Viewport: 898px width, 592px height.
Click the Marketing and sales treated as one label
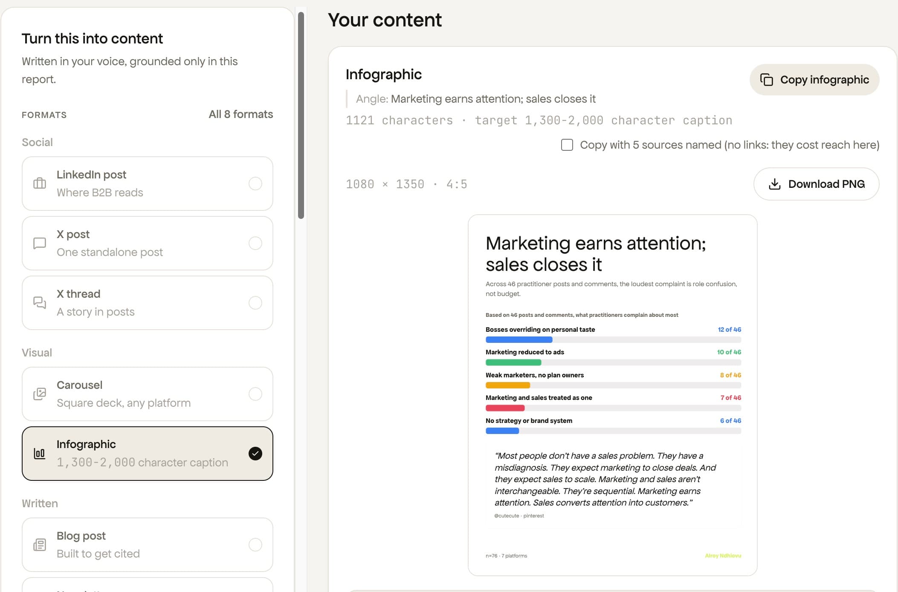pos(539,398)
